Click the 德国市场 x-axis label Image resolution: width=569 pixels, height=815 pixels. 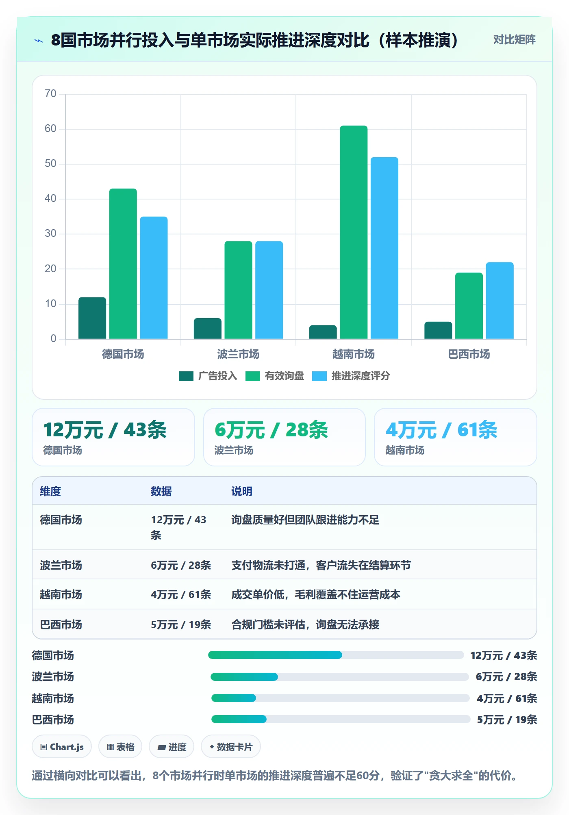point(123,354)
